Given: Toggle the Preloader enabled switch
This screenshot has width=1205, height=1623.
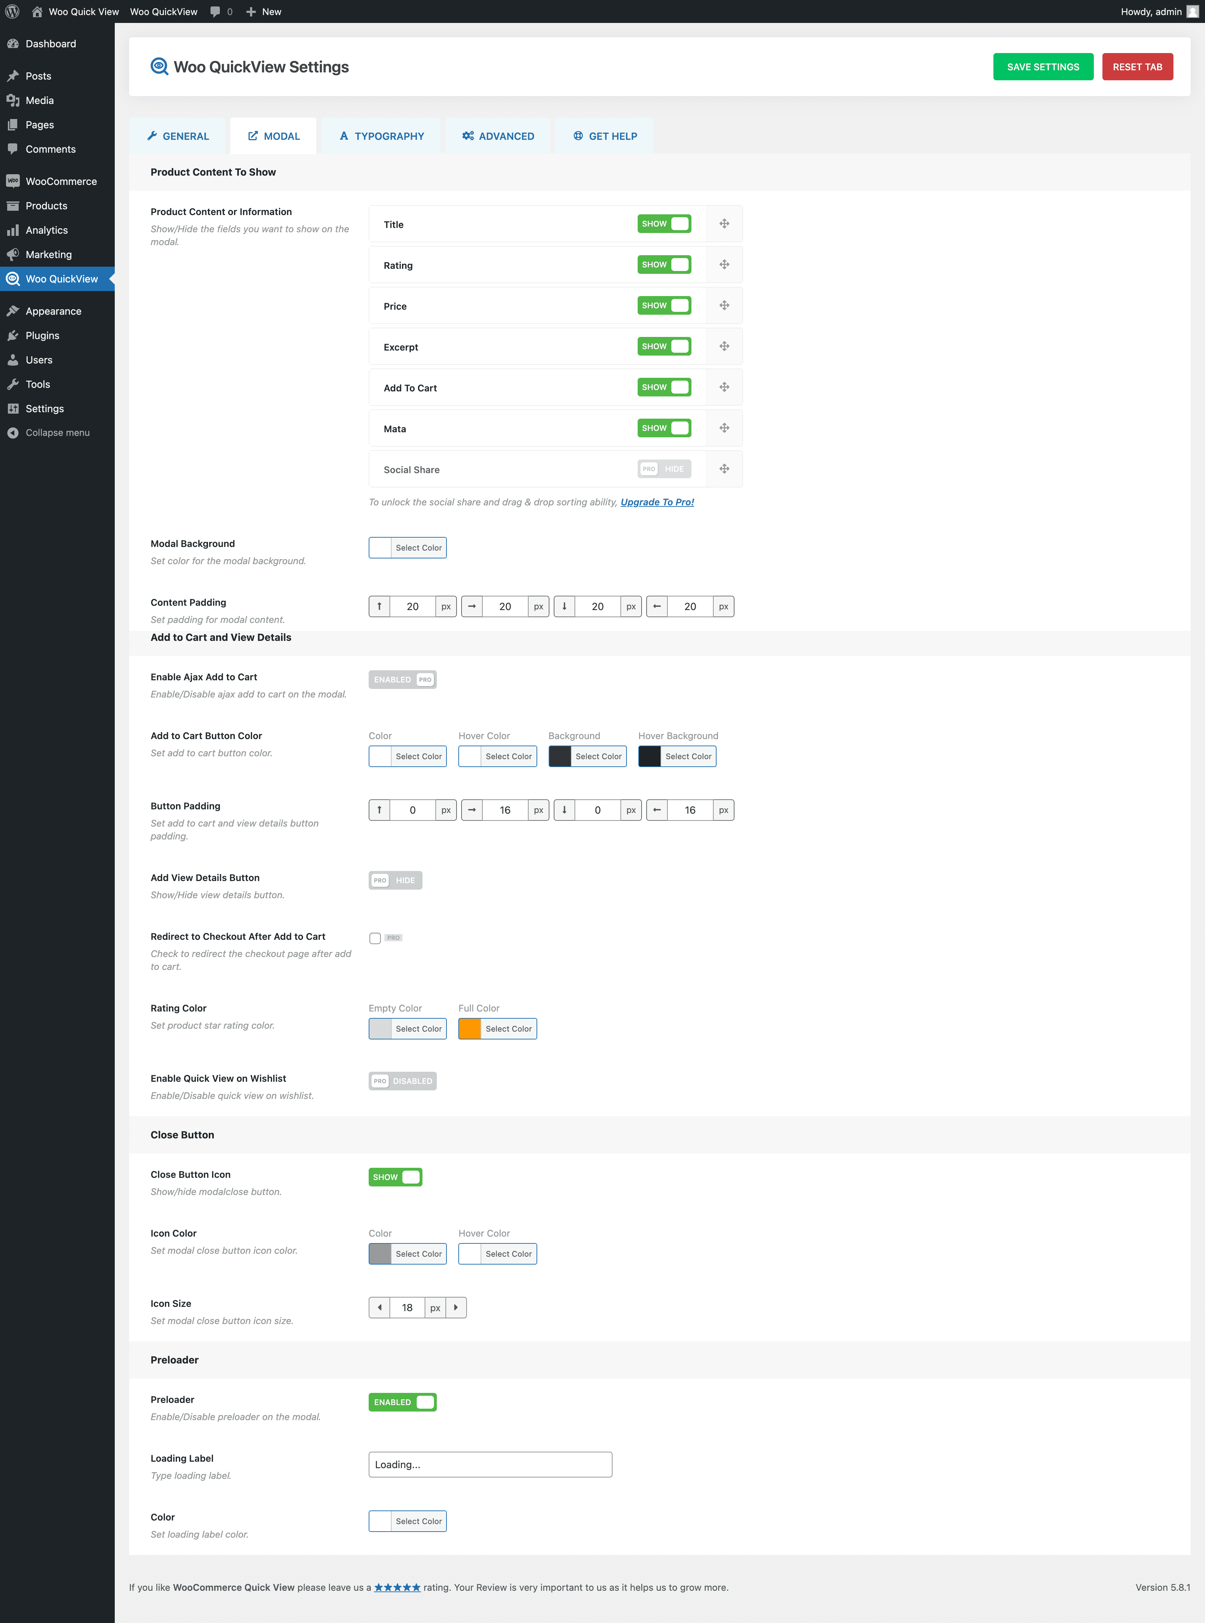Looking at the screenshot, I should (403, 1402).
